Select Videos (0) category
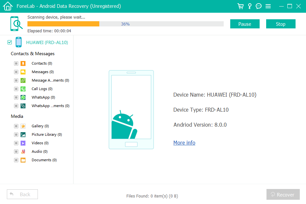Screen dimensions: 306x204 pos(40,143)
